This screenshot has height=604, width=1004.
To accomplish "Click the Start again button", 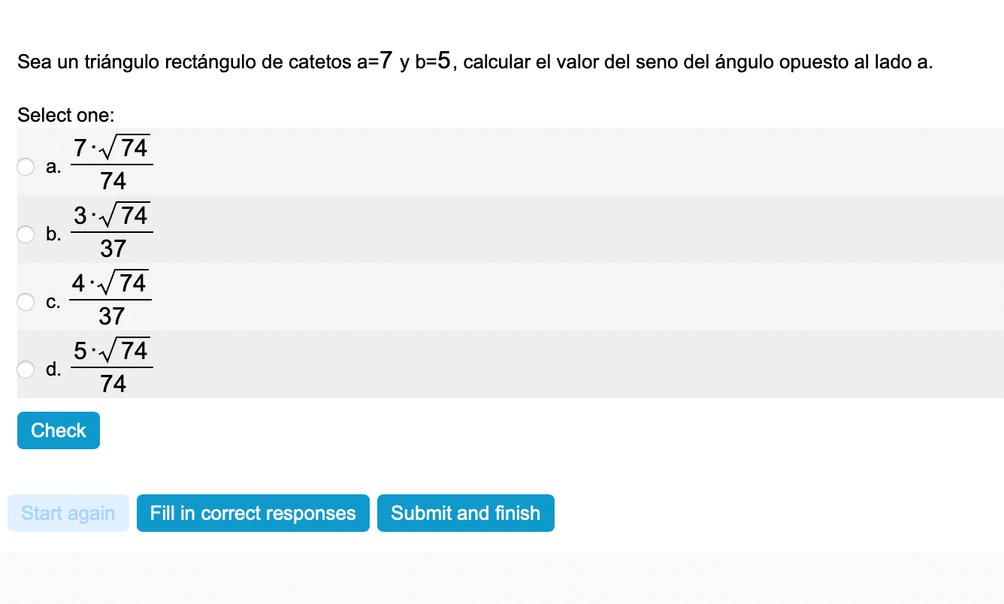I will (x=68, y=513).
